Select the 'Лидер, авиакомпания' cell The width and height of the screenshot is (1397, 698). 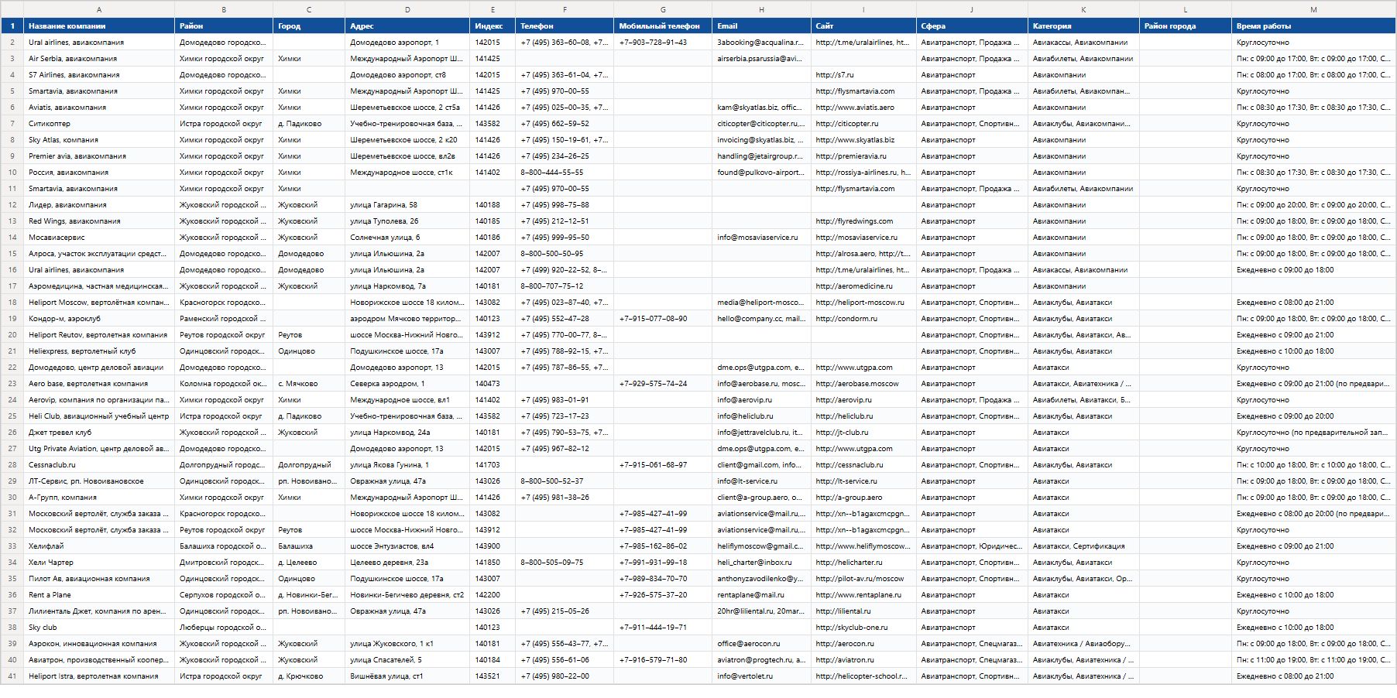click(99, 205)
